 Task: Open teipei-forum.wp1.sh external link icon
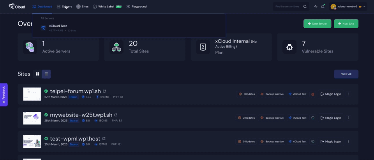[104, 91]
